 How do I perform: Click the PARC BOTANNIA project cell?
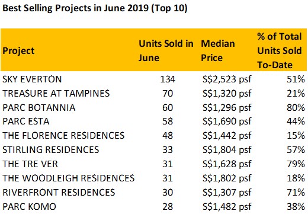click(39, 107)
